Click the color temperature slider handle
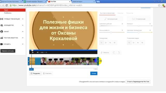Screen dimensions: 166x93 click(139, 32)
